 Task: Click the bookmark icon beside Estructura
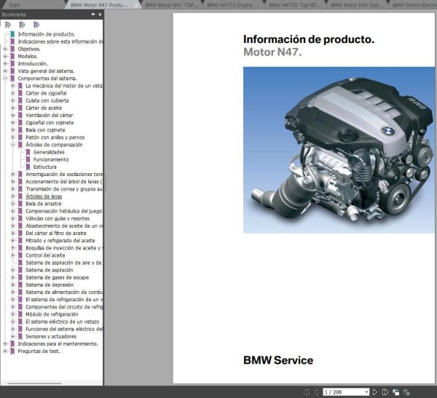28,167
